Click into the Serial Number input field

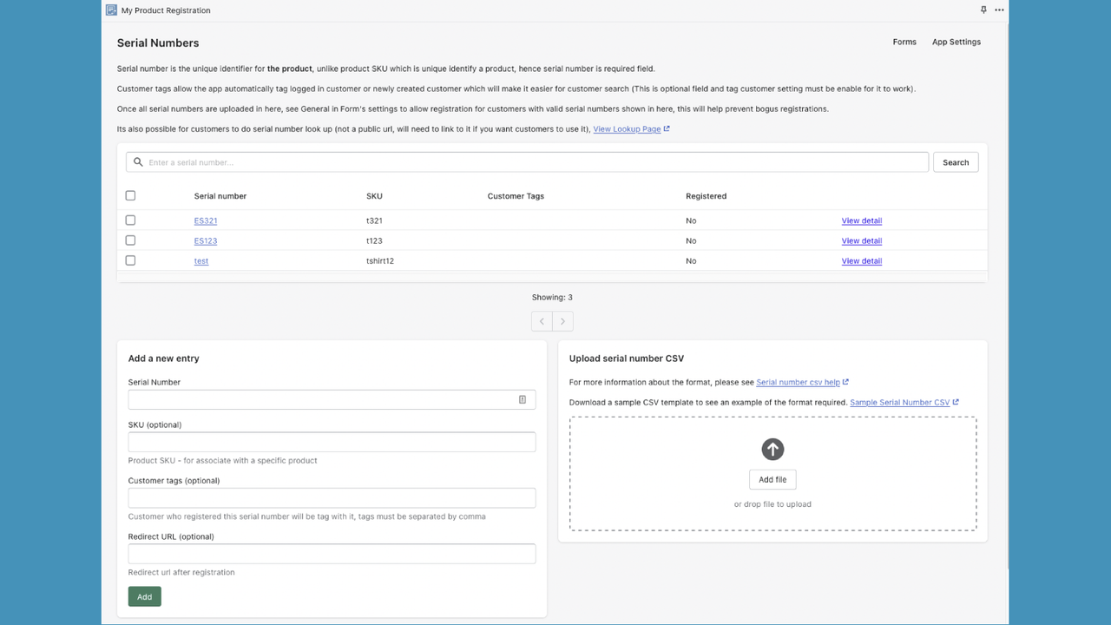coord(332,399)
